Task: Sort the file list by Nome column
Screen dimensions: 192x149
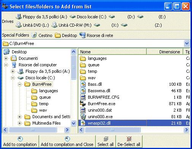Action: [x=113, y=52]
